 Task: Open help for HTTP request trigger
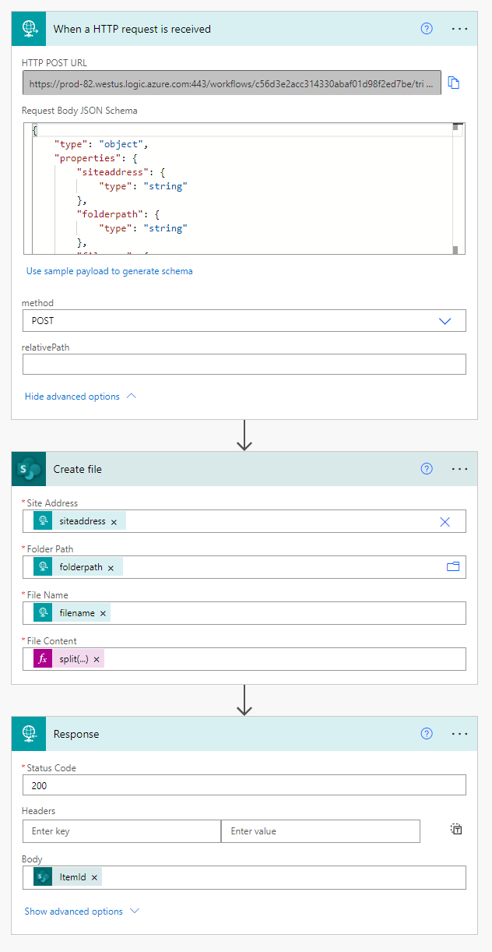tap(427, 29)
